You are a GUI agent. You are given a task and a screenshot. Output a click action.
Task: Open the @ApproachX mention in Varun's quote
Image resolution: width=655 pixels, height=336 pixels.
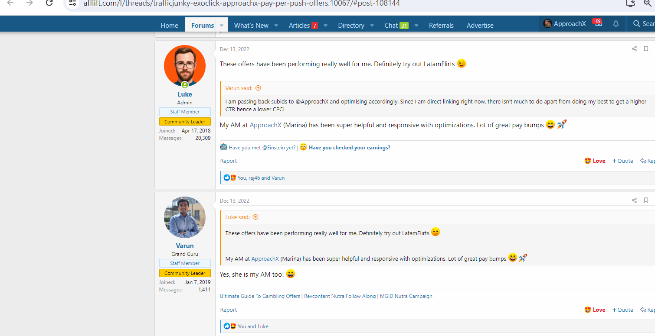[312, 102]
